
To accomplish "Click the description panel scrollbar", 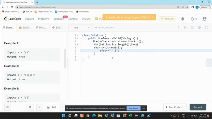I will [x=65, y=58].
